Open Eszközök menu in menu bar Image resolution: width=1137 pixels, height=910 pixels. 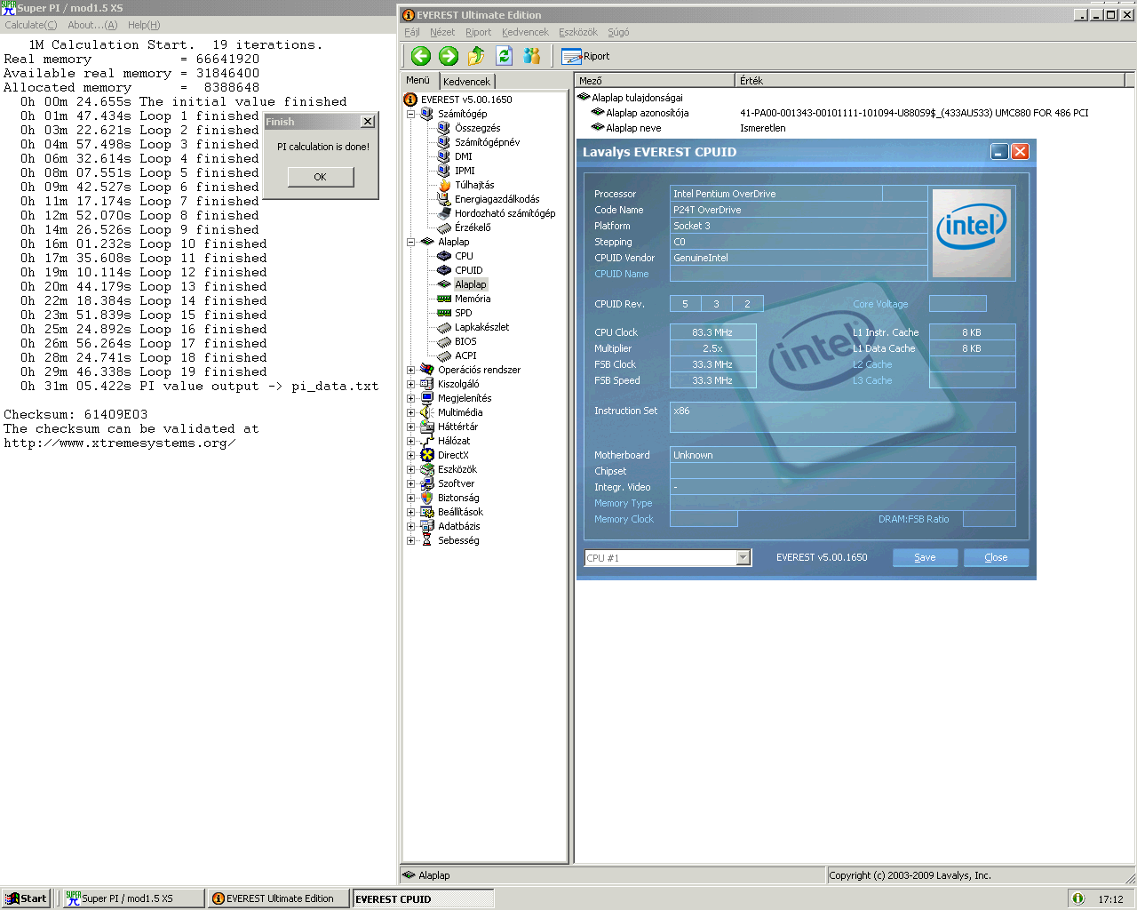click(x=578, y=32)
